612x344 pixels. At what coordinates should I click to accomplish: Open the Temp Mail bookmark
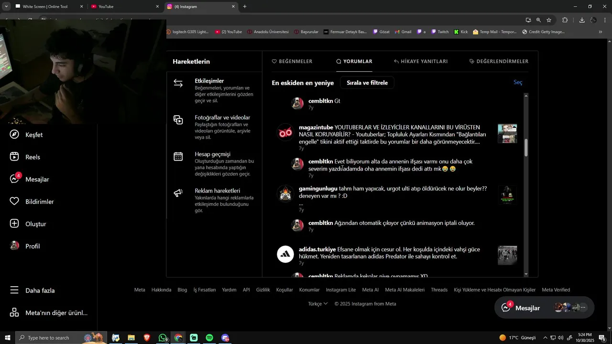coord(495,32)
